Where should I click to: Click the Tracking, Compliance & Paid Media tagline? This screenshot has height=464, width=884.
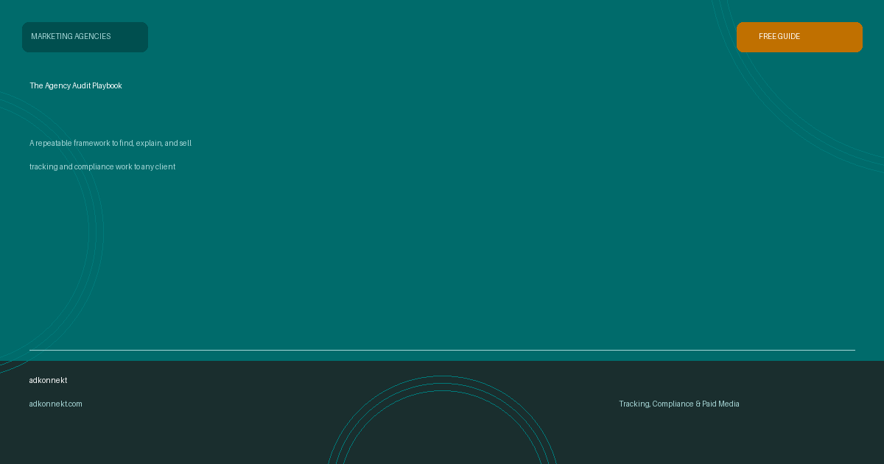678,404
